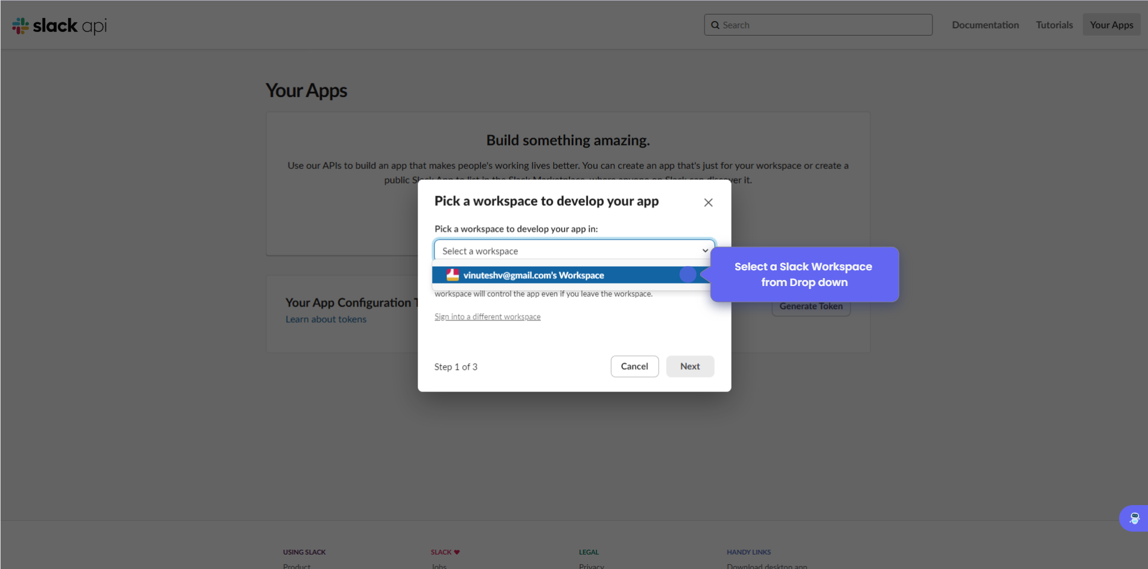1148x569 pixels.
Task: Click the Slack API logo
Action: [59, 25]
